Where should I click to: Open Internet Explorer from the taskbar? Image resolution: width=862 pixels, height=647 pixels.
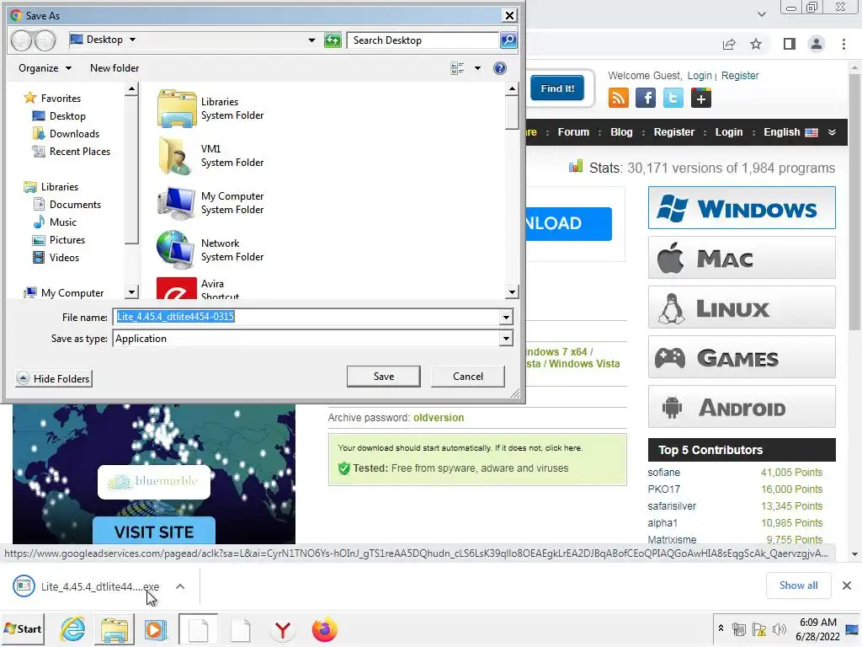coord(72,629)
